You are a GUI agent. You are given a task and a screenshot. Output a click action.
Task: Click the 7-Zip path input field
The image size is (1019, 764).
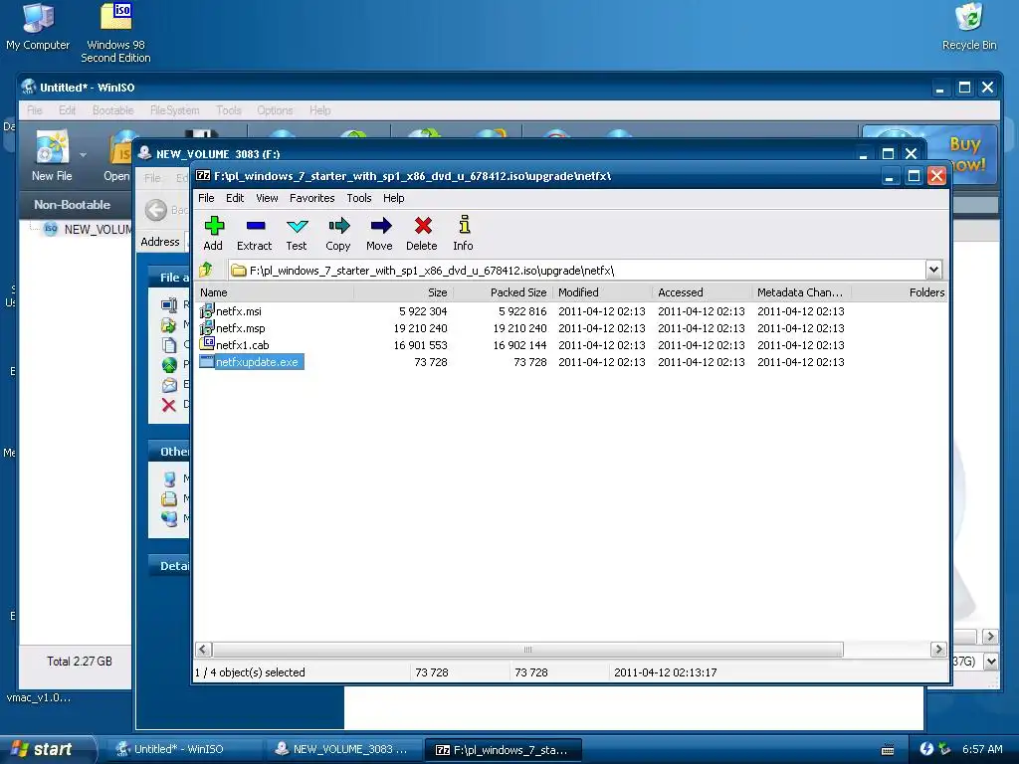coord(577,271)
